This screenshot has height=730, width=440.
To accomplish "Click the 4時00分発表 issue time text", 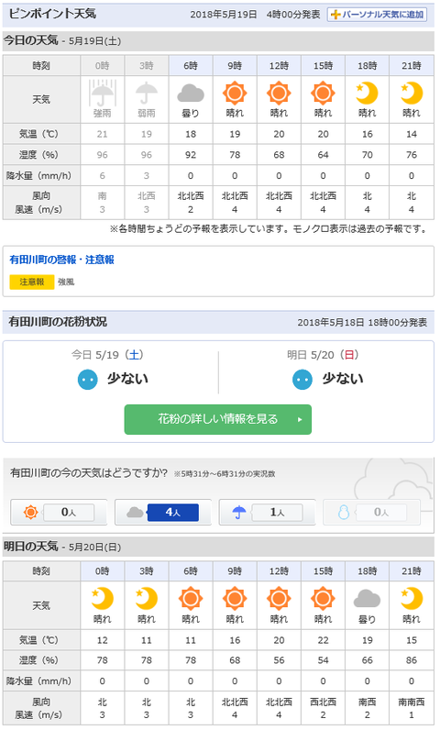I will coord(293,15).
